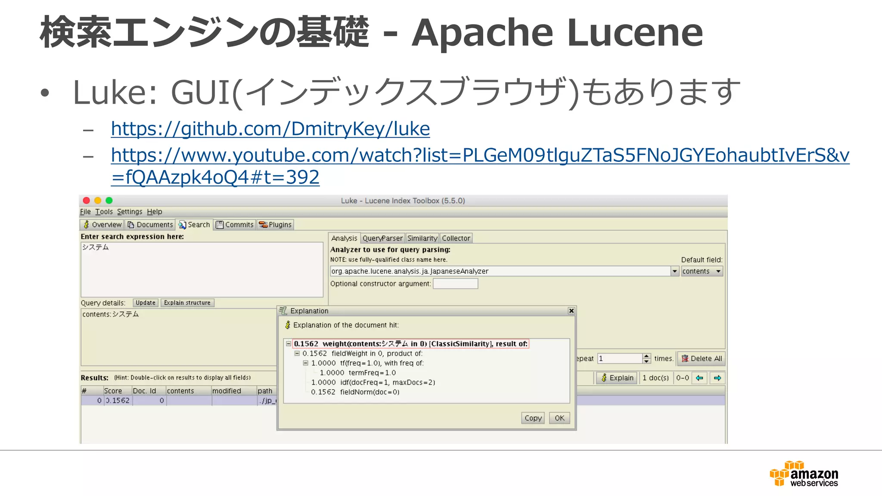Open the analyzer class dropdown arrow
The height and width of the screenshot is (496, 882).
pyautogui.click(x=675, y=271)
